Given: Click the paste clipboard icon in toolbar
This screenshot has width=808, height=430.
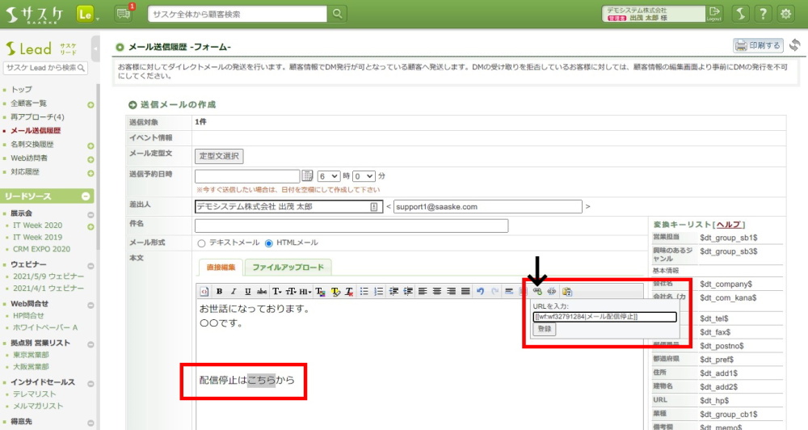Looking at the screenshot, I should (x=567, y=291).
